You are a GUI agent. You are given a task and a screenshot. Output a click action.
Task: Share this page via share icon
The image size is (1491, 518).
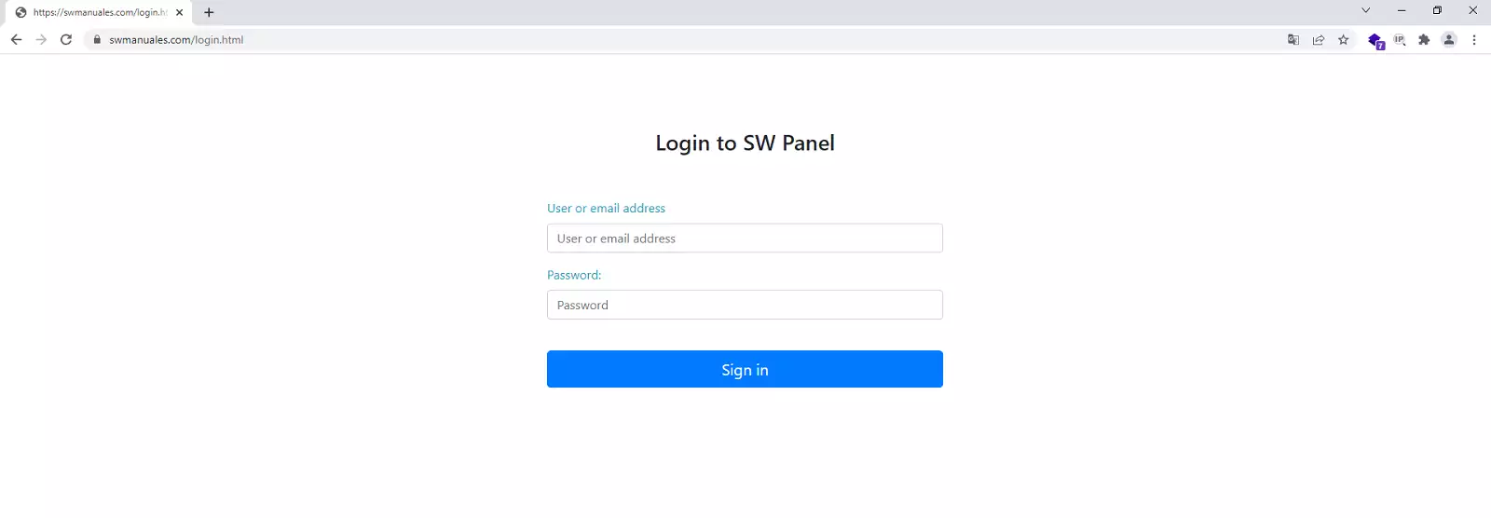[1319, 40]
